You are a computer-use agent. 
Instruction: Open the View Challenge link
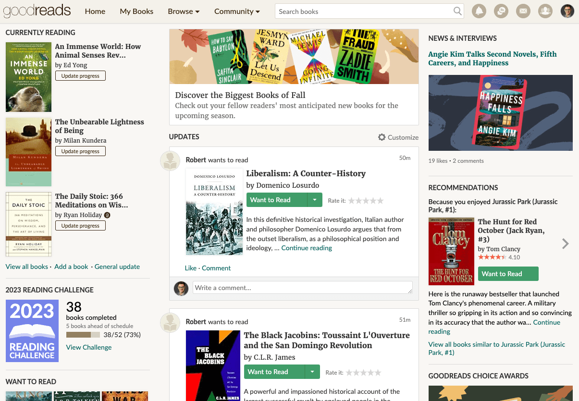[x=89, y=347]
